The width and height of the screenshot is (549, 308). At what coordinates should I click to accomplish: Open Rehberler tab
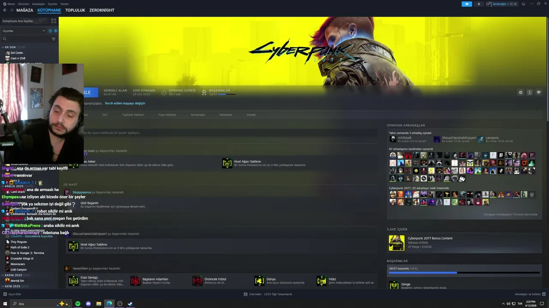click(x=226, y=115)
